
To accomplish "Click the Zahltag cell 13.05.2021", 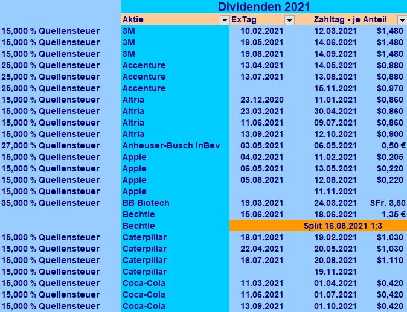I will coord(335,168).
